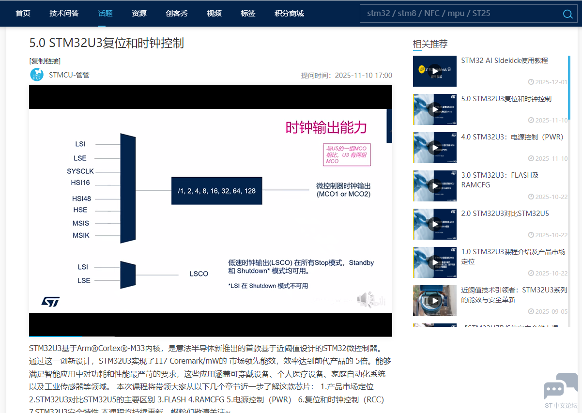Click the 相关推荐 heading

coord(430,44)
